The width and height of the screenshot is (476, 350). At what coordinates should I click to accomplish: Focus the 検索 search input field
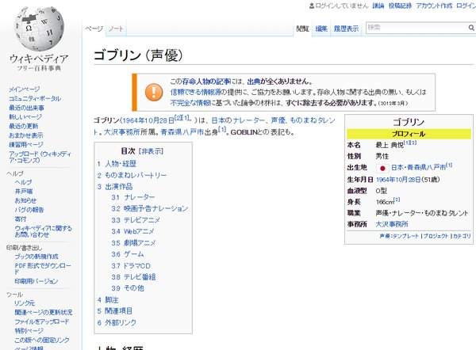click(413, 28)
